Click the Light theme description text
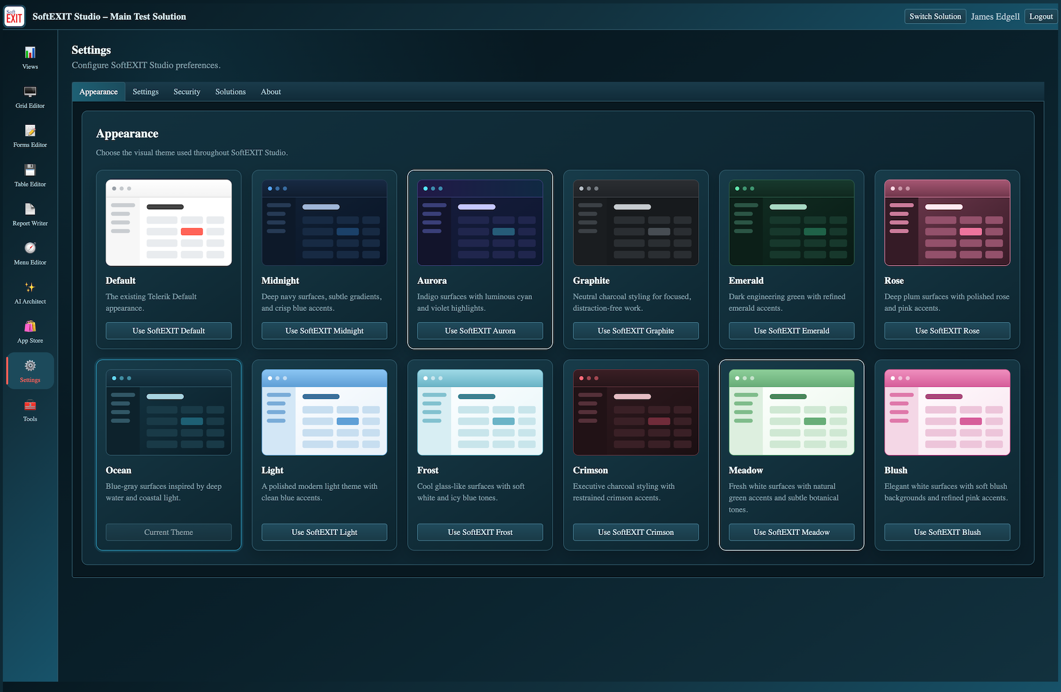This screenshot has width=1061, height=692. 320,492
